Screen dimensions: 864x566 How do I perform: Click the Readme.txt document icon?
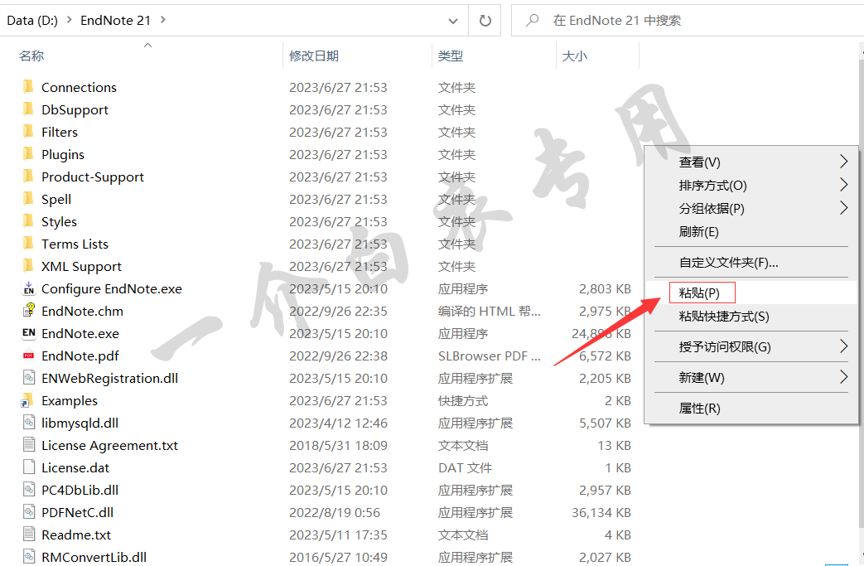tap(29, 534)
